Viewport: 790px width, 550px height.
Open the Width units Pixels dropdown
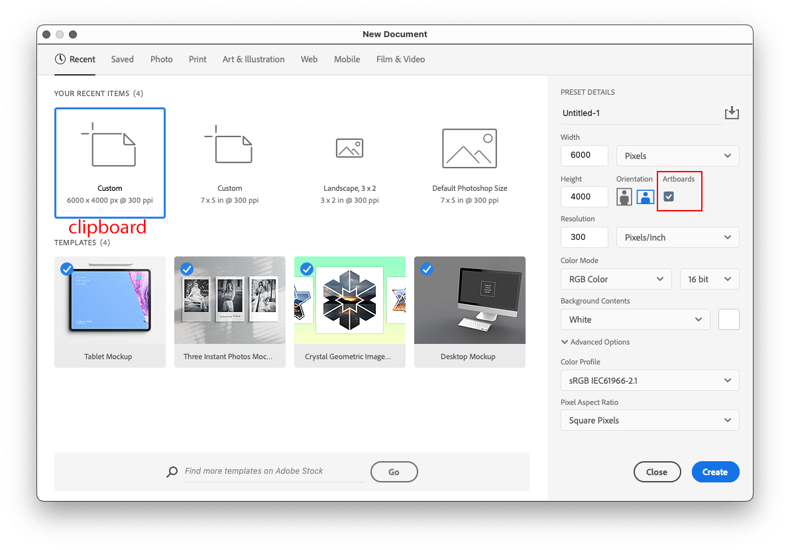(x=677, y=155)
